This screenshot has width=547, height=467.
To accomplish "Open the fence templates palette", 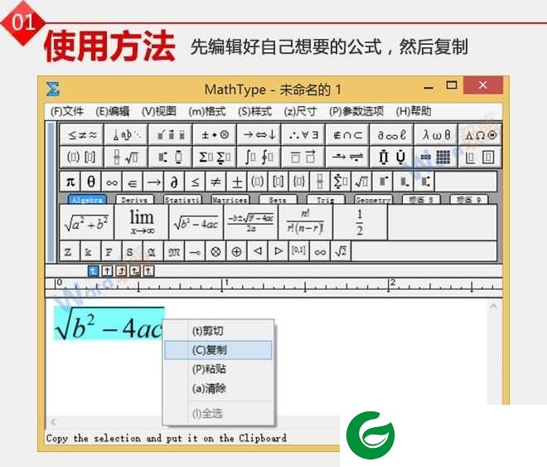I will coord(82,157).
